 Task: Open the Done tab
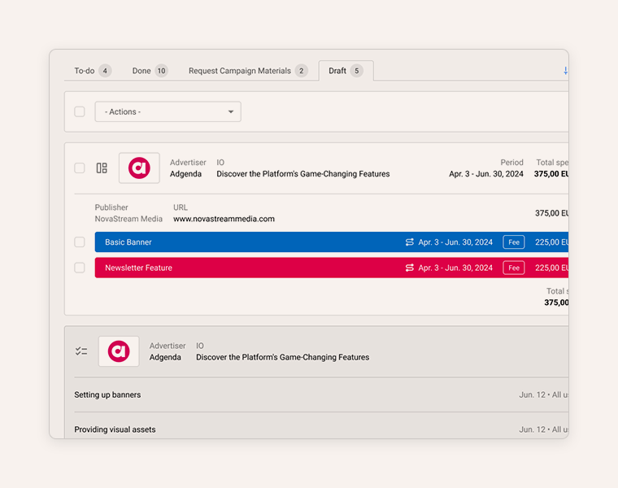coord(150,71)
